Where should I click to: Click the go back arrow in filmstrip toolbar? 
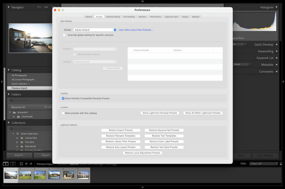point(26,164)
